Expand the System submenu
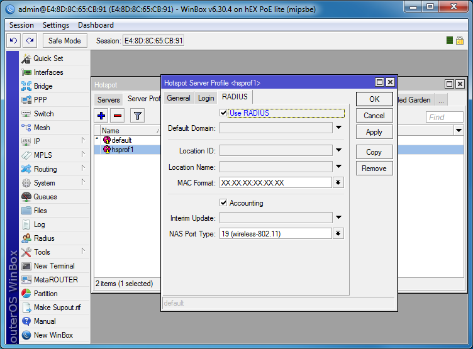This screenshot has height=349, width=473. pyautogui.click(x=83, y=182)
